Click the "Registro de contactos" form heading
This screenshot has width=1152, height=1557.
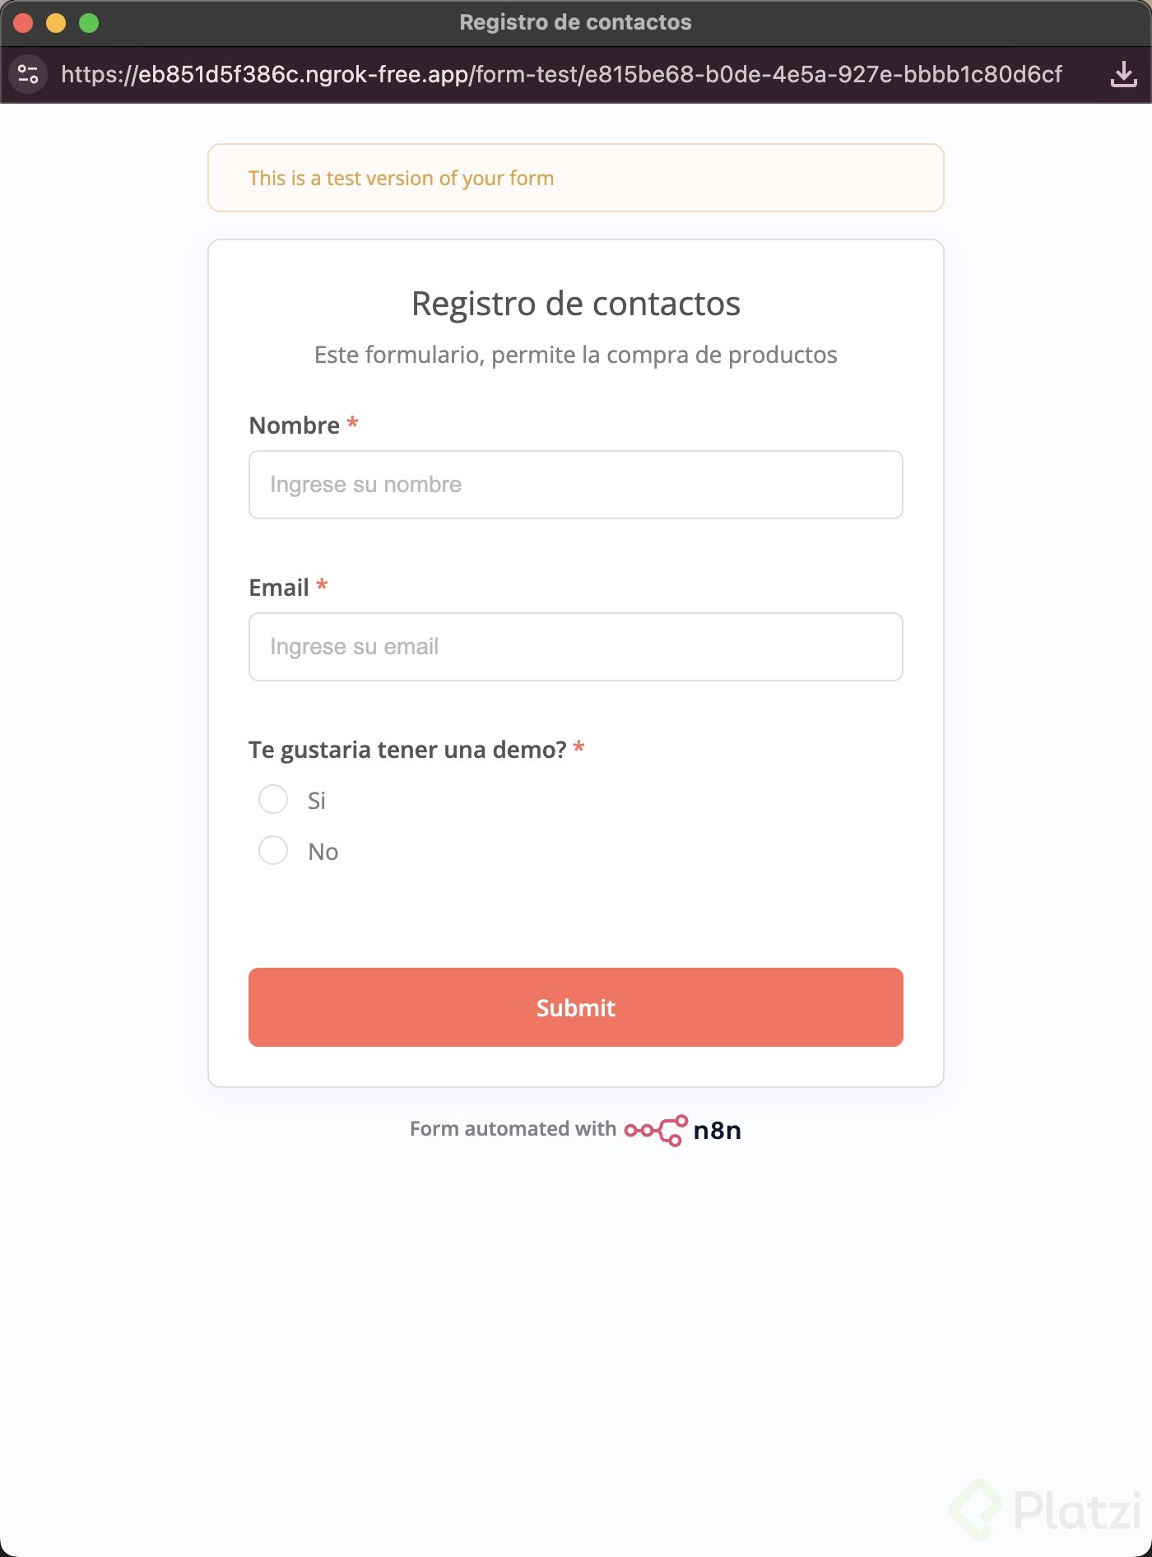click(576, 304)
